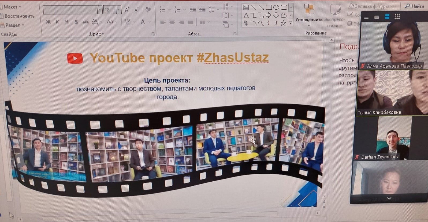The width and height of the screenshot is (428, 222).
Task: Select the straight Line shape
Action: pos(253,7)
